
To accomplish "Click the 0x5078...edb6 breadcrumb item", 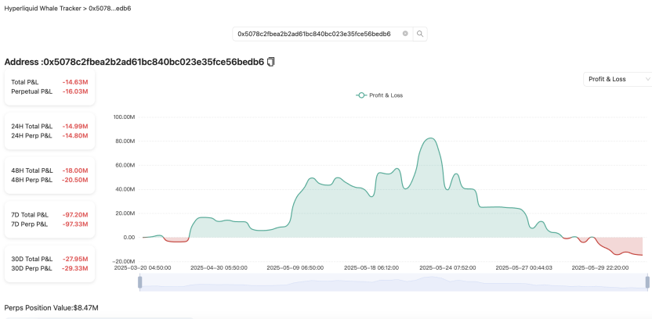I will [110, 9].
